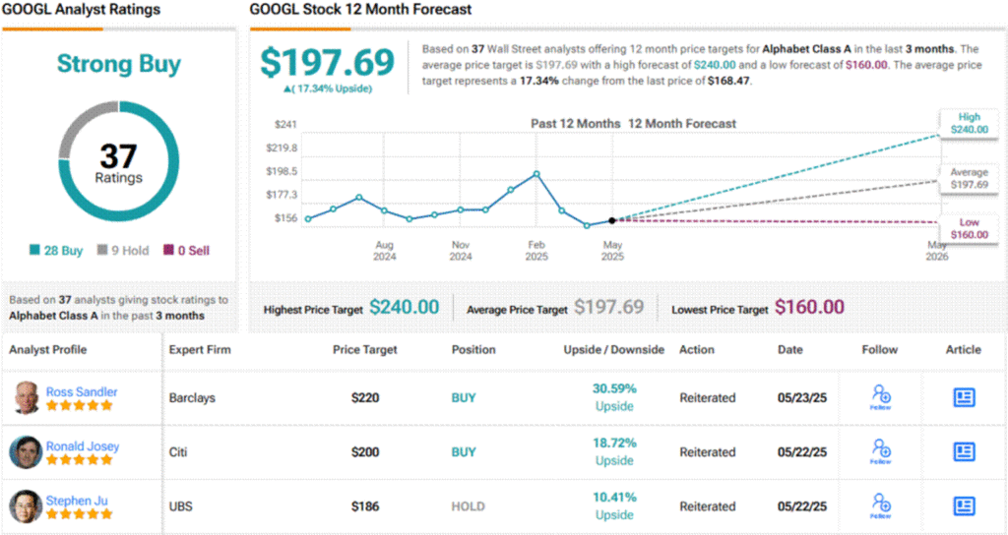Open Stephen Ju analyst profile link
The height and width of the screenshot is (535, 1008).
pos(77,501)
